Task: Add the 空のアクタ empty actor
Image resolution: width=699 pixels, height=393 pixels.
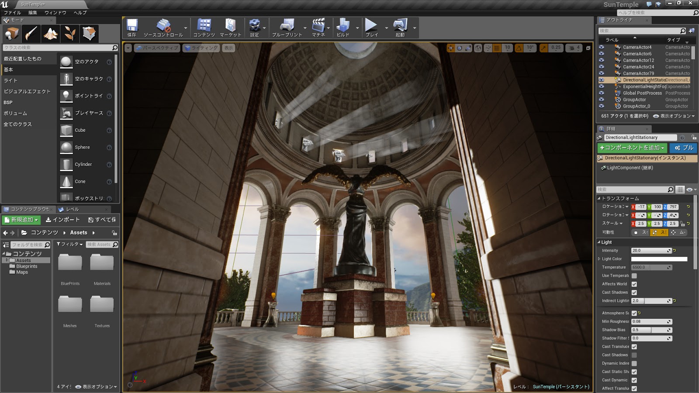Action: tap(86, 62)
